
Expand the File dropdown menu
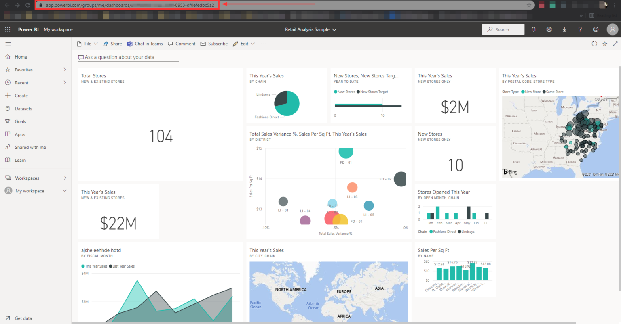(87, 44)
